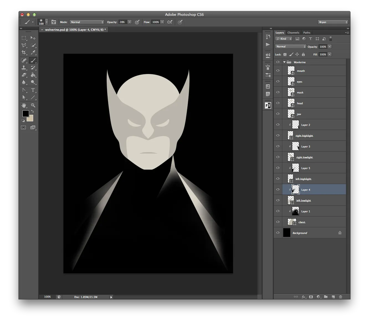Hide the jaw layer
Image resolution: width=369 pixels, height=324 pixels.
pos(278,114)
